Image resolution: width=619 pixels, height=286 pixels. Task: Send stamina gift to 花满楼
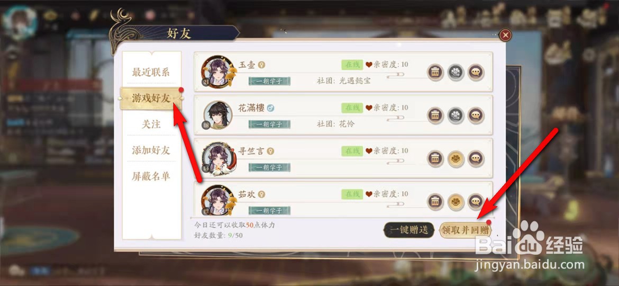coord(456,115)
